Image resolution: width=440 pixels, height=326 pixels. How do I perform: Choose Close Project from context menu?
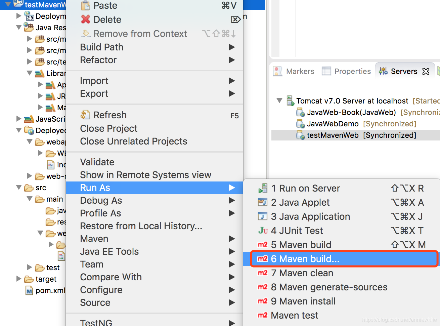(x=155, y=128)
